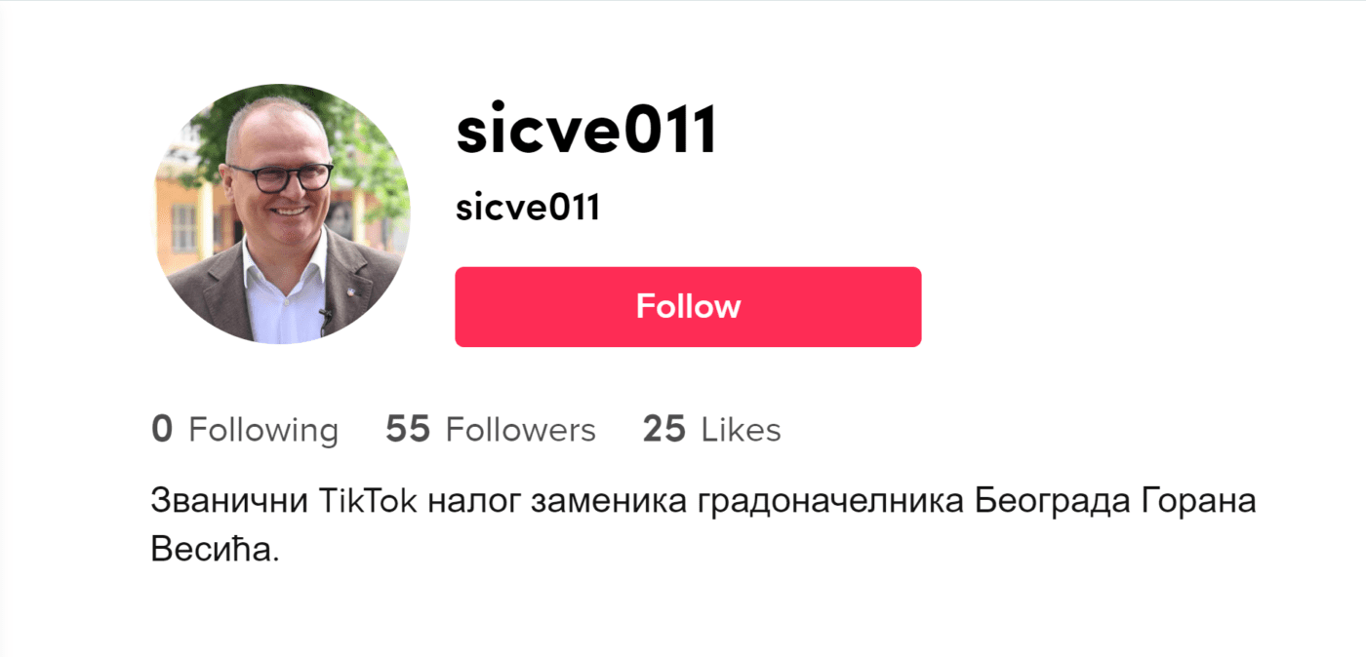
Task: Select the large sicve011 profile heading
Action: click(586, 131)
